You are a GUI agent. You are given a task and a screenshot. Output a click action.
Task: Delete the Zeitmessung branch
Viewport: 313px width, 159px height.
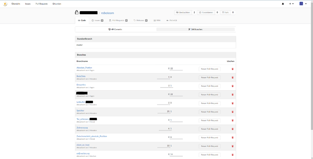pos(233,129)
